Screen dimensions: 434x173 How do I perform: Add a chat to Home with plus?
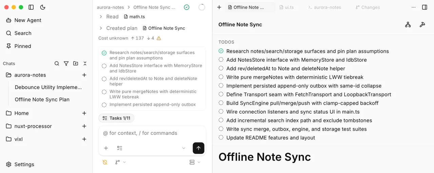click(x=84, y=113)
